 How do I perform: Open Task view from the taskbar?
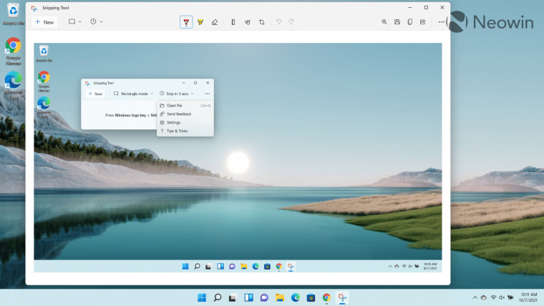click(233, 297)
